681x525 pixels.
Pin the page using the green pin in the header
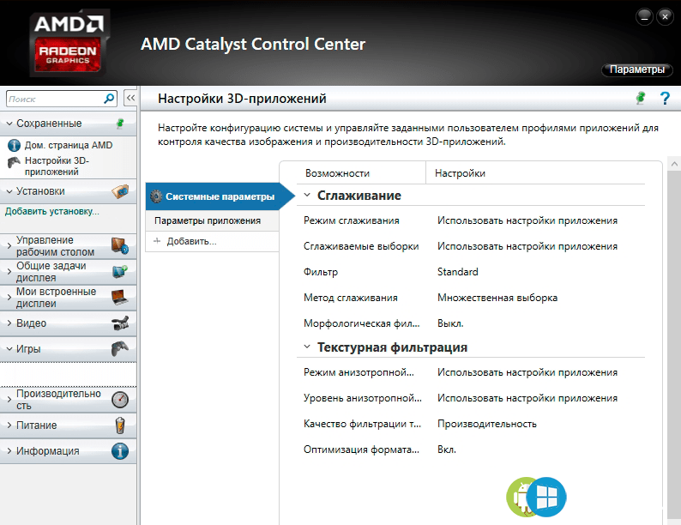[x=641, y=98]
